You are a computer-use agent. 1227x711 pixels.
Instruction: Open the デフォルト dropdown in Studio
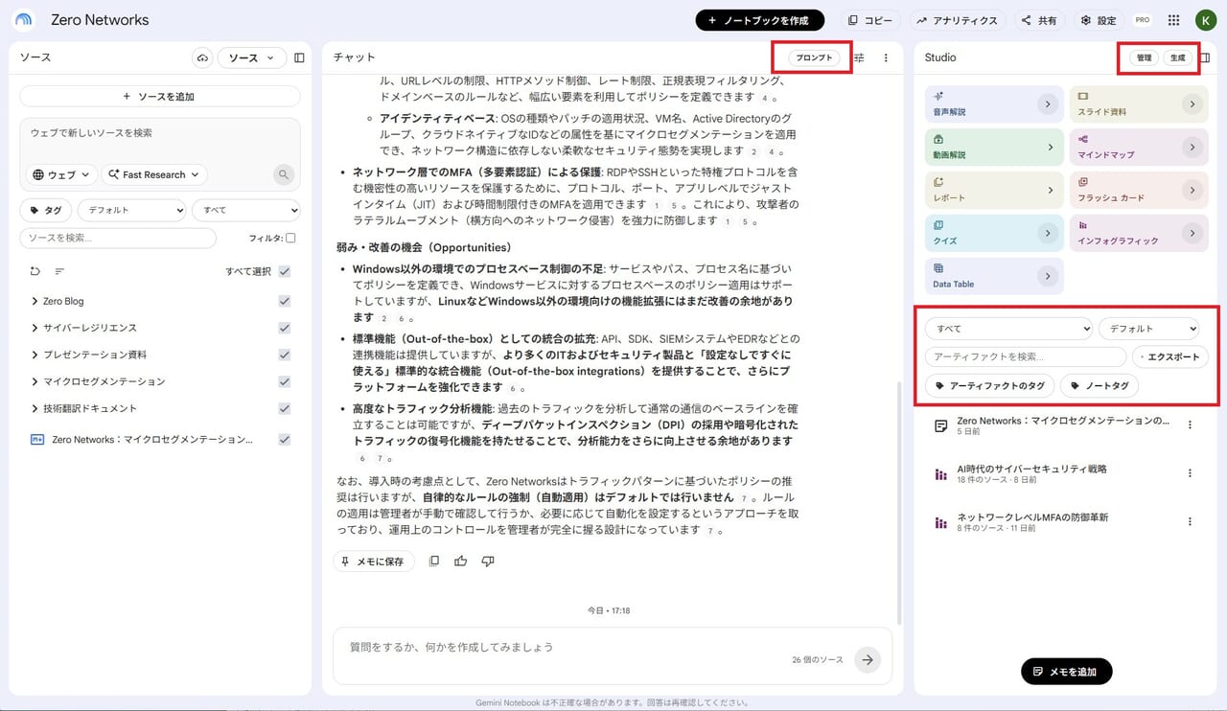coord(1149,329)
